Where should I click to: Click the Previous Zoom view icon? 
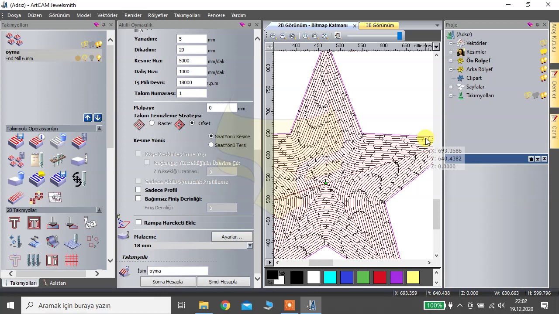(293, 36)
